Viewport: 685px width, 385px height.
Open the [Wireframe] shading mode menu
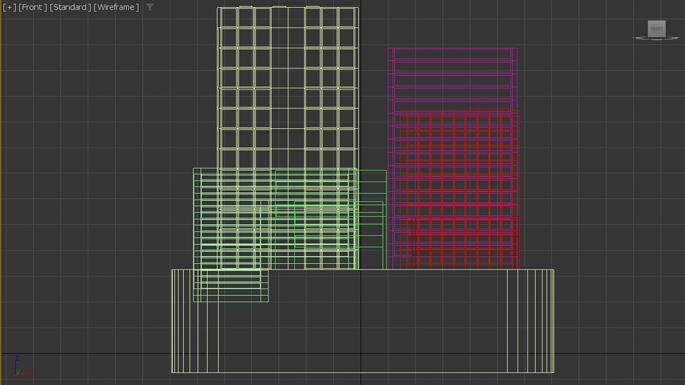click(116, 7)
